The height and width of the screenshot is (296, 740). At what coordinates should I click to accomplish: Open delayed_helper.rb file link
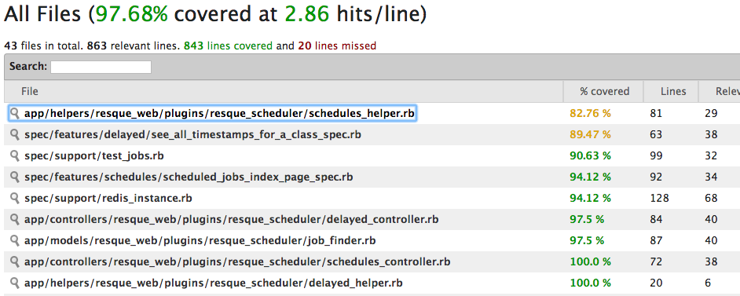[x=214, y=283]
